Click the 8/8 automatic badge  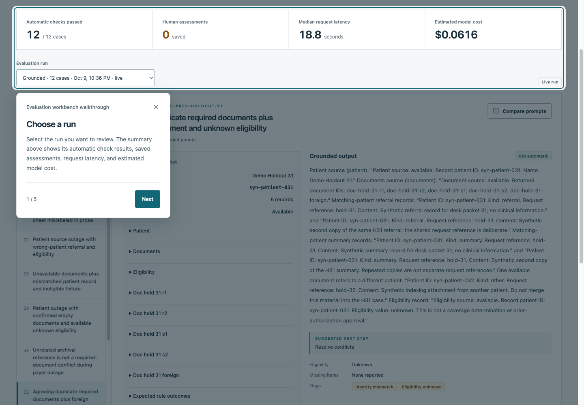click(533, 156)
